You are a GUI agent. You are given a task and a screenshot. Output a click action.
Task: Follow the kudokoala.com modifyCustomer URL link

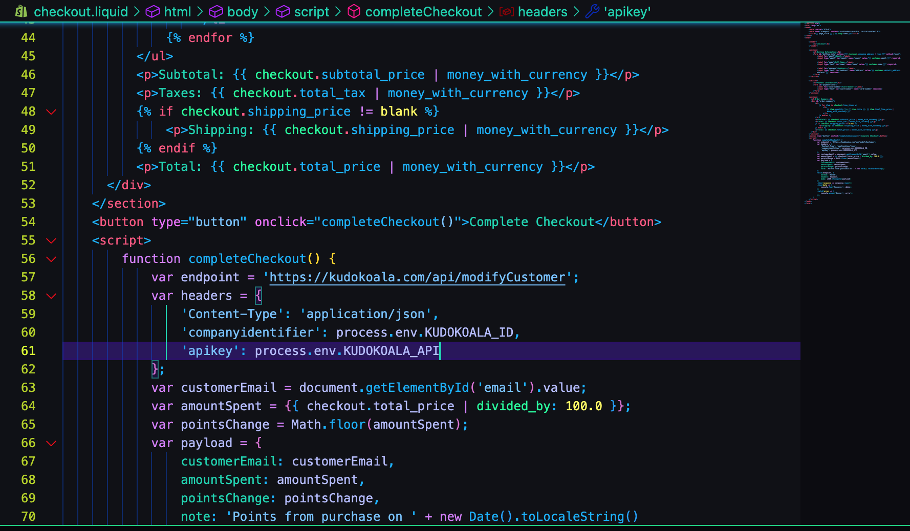click(417, 277)
